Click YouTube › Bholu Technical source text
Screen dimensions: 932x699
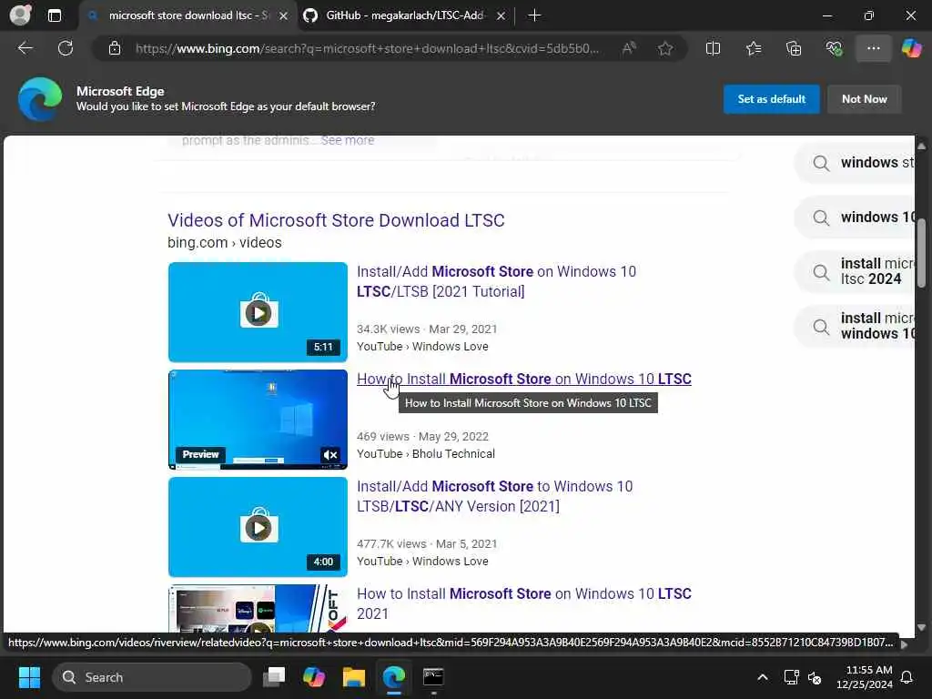point(426,454)
